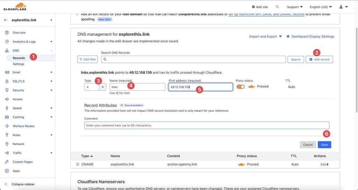Image resolution: width=358 pixels, height=190 pixels.
Task: Click the Cloudflare logo
Action: (x=15, y=7)
